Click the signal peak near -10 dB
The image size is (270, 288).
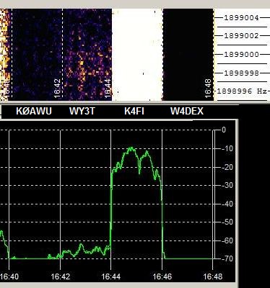coord(131,148)
